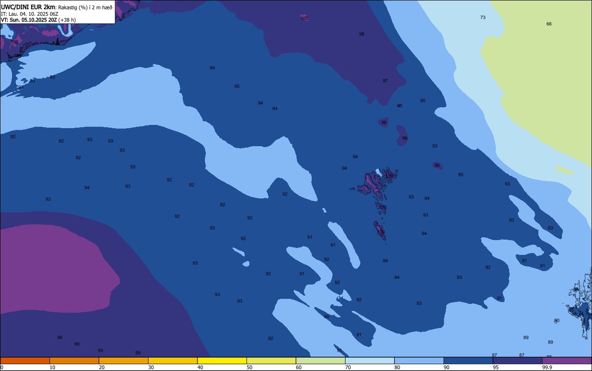Click the "60" legend tick label
The image size is (592, 371).
click(299, 367)
